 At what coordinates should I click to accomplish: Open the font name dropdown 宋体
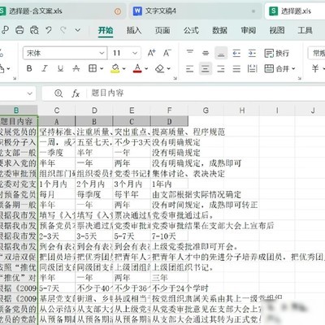pos(102,53)
